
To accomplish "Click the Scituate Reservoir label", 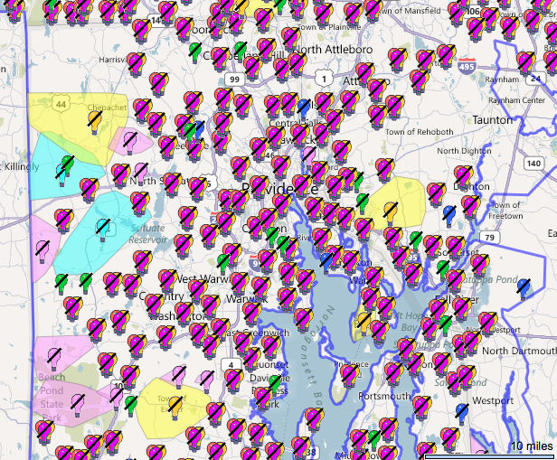I will pyautogui.click(x=147, y=234).
